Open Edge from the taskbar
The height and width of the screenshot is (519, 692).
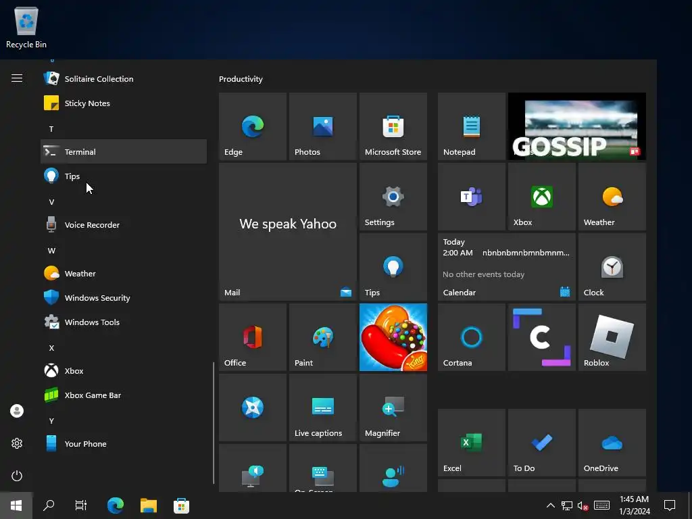coord(116,505)
